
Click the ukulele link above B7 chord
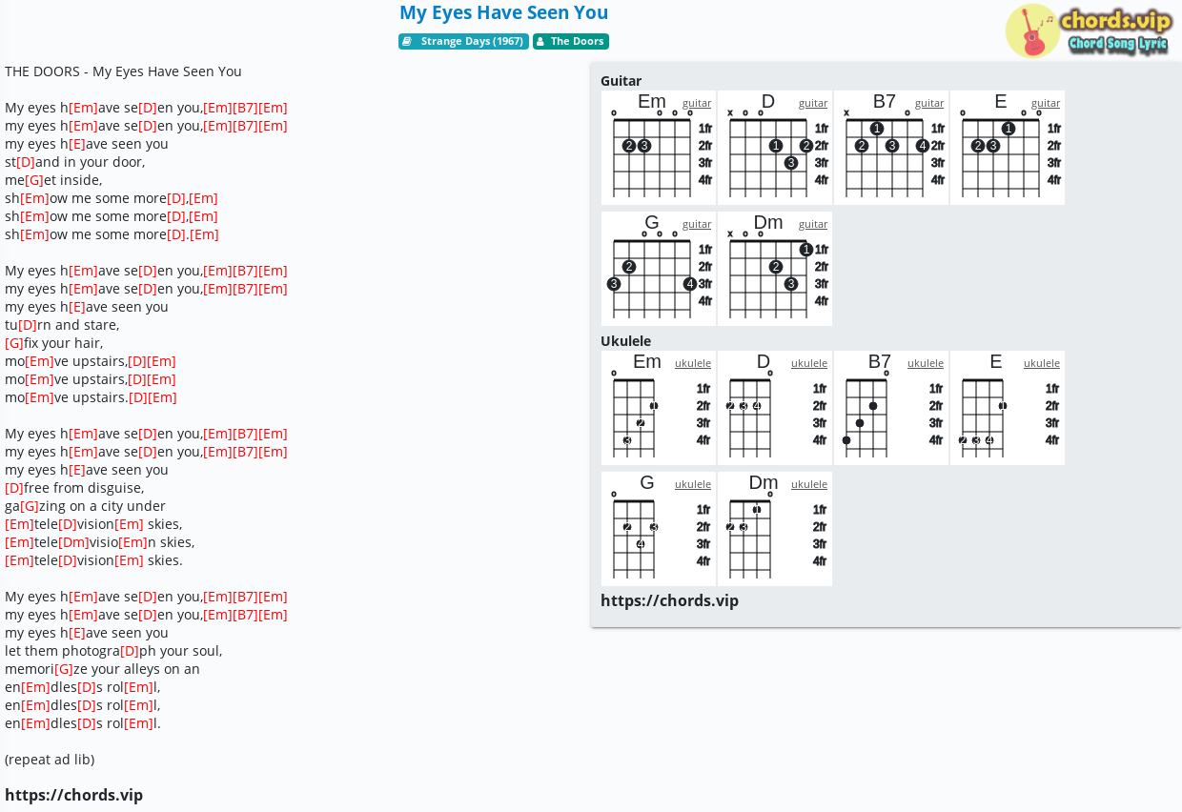[926, 363]
